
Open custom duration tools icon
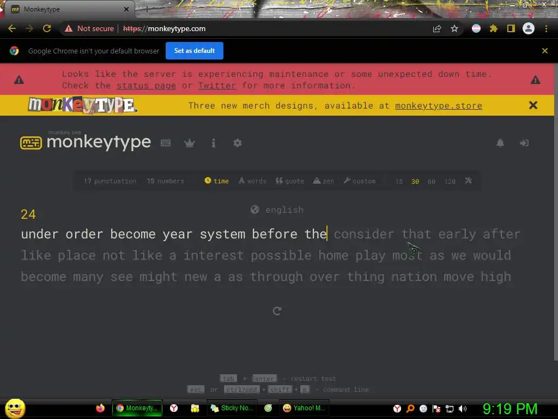468,181
